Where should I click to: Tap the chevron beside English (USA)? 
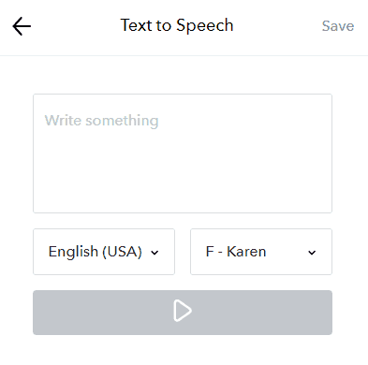click(155, 253)
